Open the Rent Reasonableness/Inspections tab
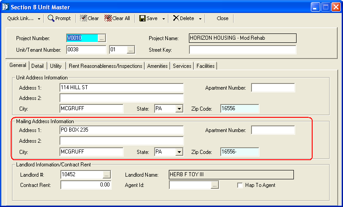The width and height of the screenshot is (343, 207). tap(105, 66)
